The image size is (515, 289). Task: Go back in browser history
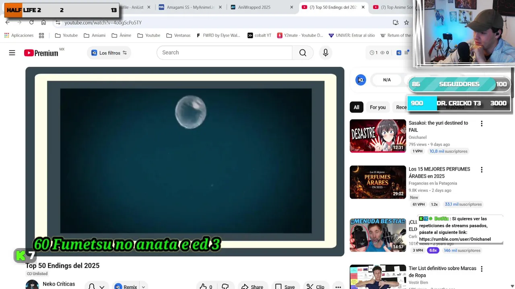tap(7, 22)
